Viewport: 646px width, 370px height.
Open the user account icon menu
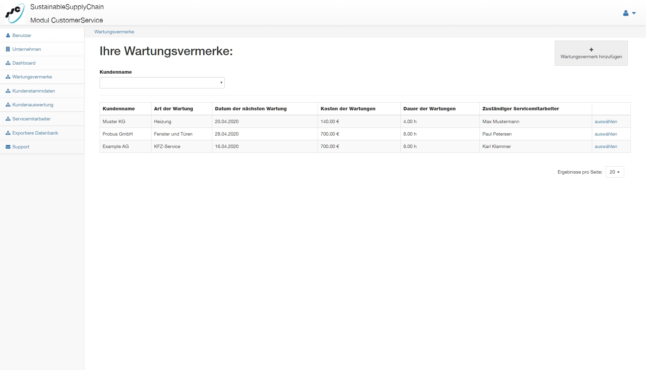coord(625,13)
